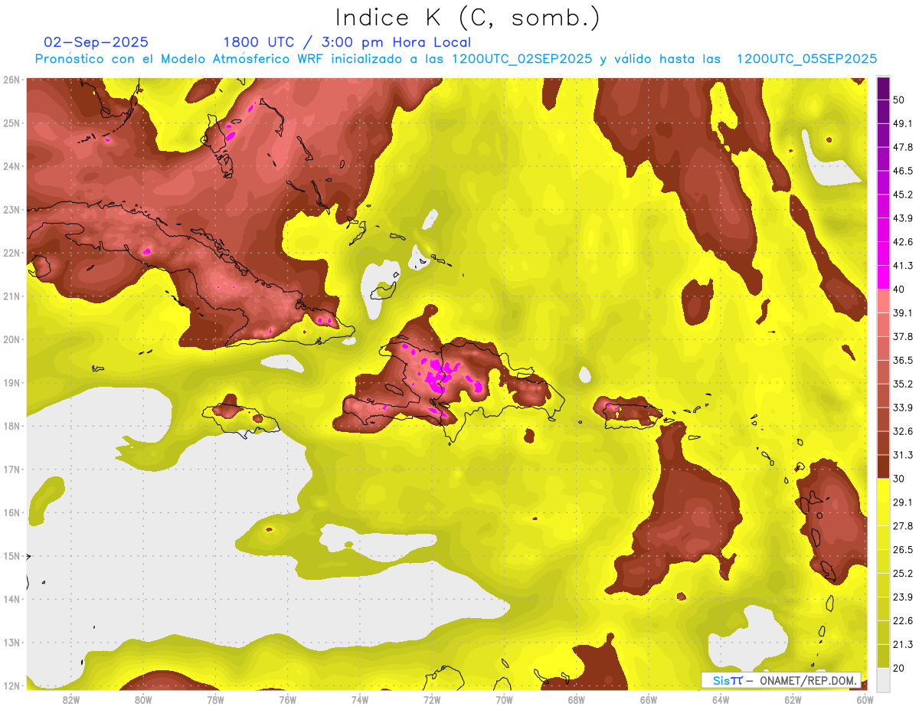The image size is (919, 710).
Task: Click the WRF model forecast subtitle text
Action: (x=456, y=59)
